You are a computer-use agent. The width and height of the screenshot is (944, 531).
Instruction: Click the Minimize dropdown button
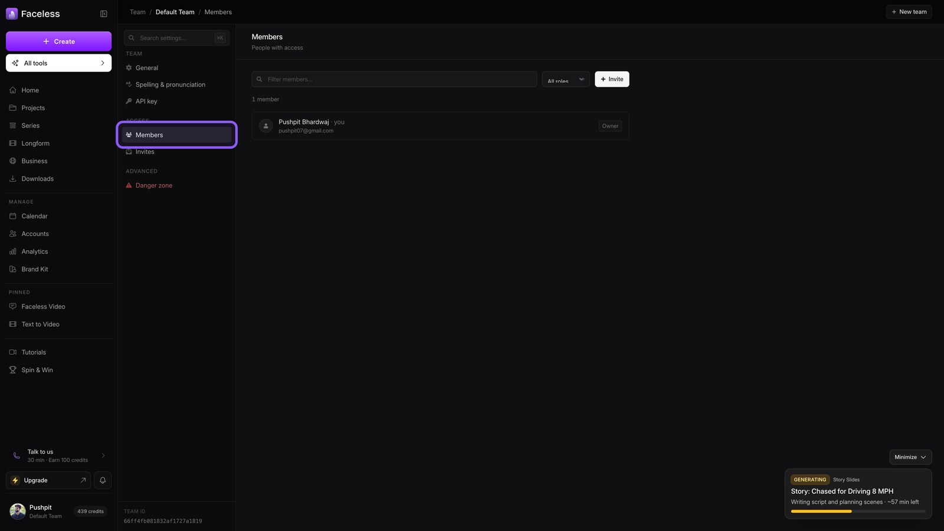[x=910, y=457]
